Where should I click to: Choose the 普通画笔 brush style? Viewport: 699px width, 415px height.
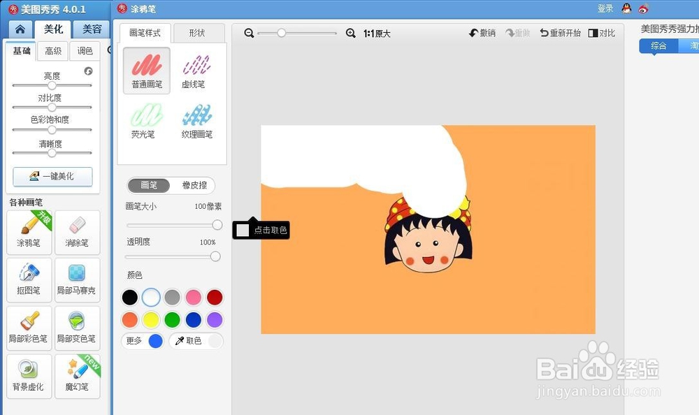click(147, 71)
